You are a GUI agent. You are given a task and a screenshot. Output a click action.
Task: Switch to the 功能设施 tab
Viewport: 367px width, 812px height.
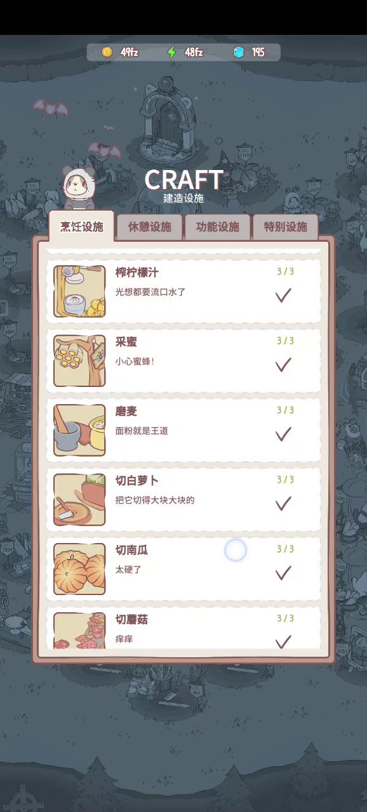(218, 227)
